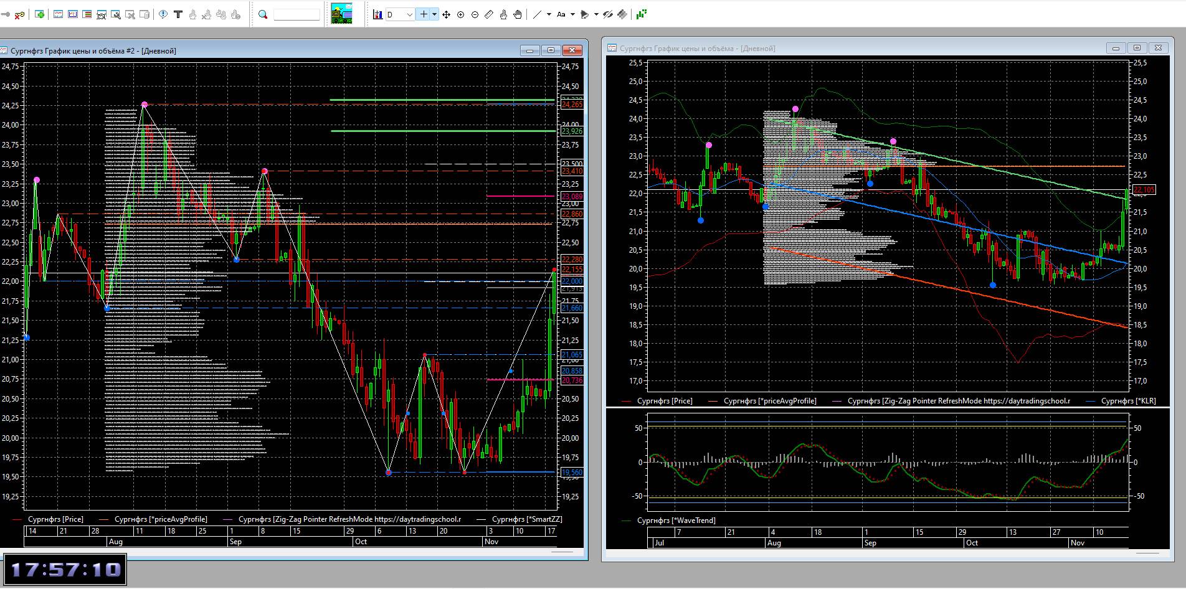The height and width of the screenshot is (589, 1186).
Task: Click the magnifier search icon in toolbar
Action: [x=263, y=14]
